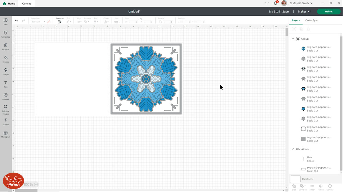Click the Save button
Image resolution: width=343 pixels, height=192 pixels.
(x=285, y=12)
